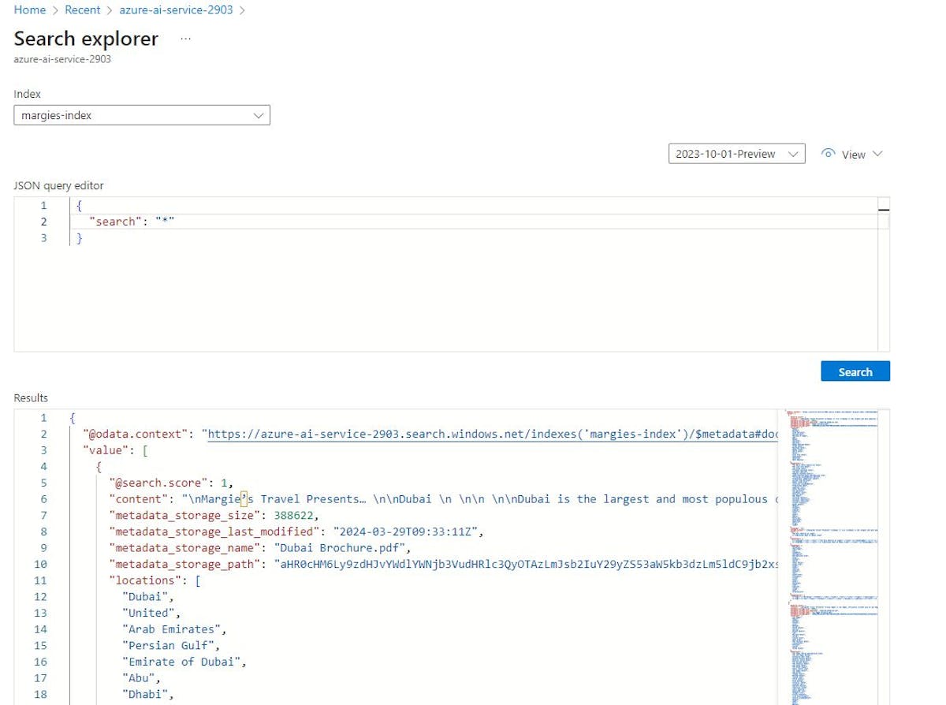Click the Results pane header label
This screenshot has height=705, width=946.
point(31,397)
